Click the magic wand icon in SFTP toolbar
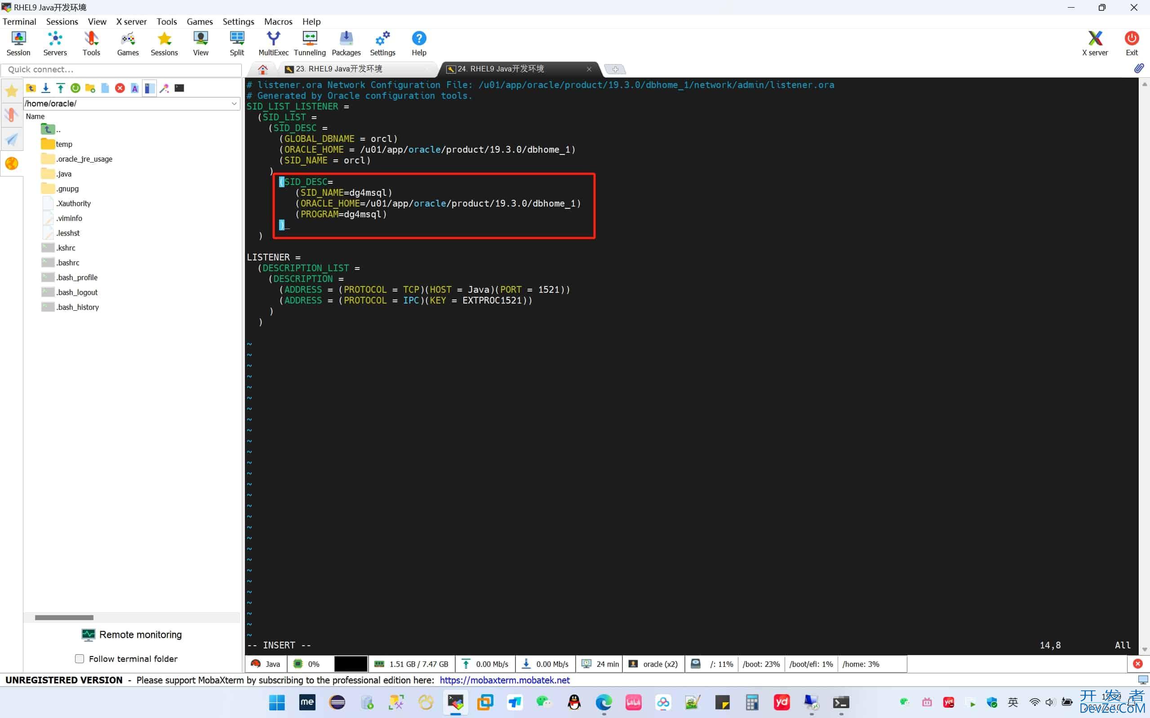Image resolution: width=1150 pixels, height=718 pixels. click(x=164, y=88)
